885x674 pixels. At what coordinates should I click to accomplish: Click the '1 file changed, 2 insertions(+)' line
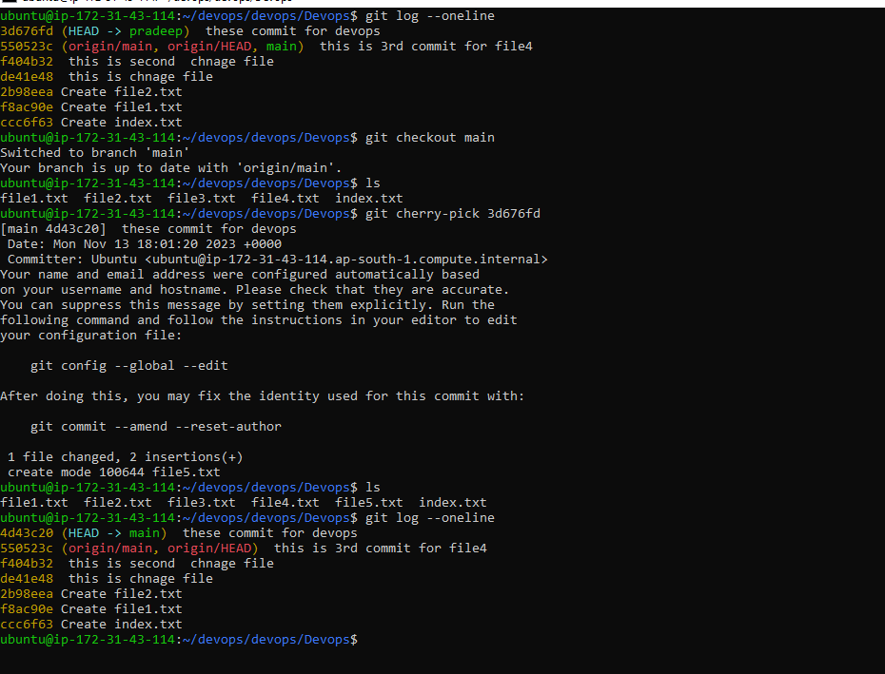(126, 457)
